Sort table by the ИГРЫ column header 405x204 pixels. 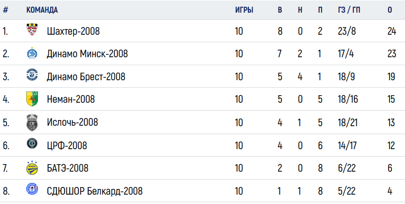[244, 10]
